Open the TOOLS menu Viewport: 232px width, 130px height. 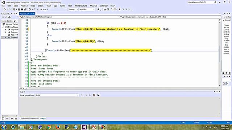pos(62,6)
